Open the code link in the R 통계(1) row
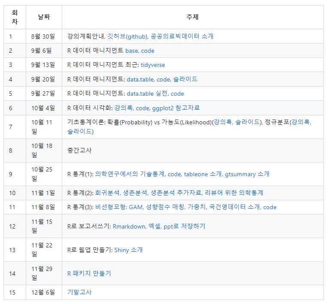Viewport: 328px width, 304px height. coord(175,174)
